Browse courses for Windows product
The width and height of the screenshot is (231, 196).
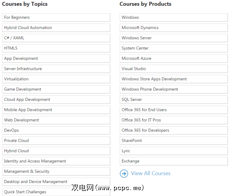pos(174,17)
